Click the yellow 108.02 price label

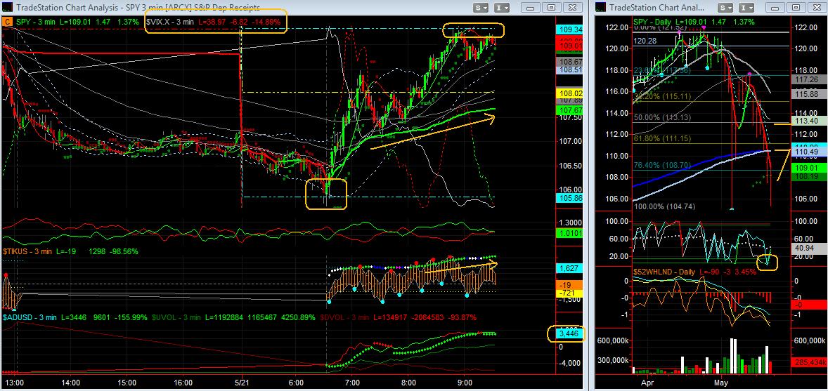570,93
